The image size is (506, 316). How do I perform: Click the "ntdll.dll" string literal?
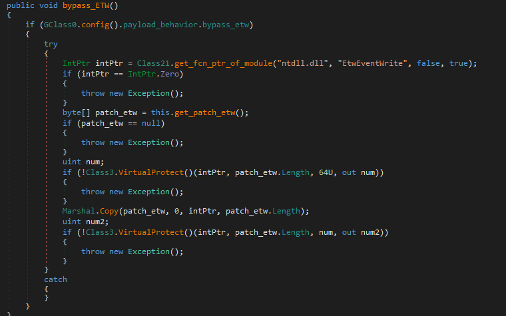pos(303,63)
